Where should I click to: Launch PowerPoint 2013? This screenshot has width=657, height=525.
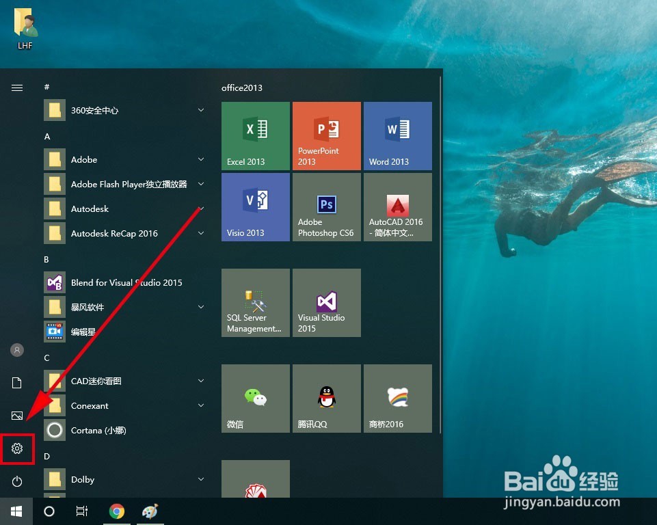coord(326,135)
